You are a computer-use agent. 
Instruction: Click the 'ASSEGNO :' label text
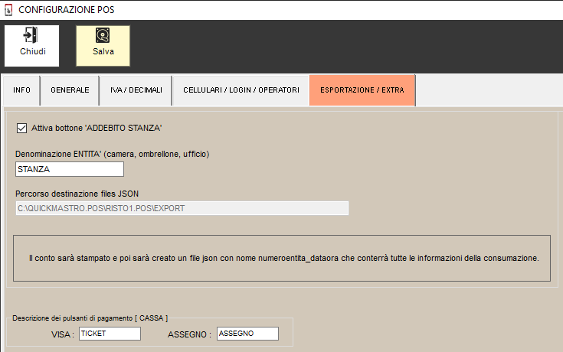[188, 334]
